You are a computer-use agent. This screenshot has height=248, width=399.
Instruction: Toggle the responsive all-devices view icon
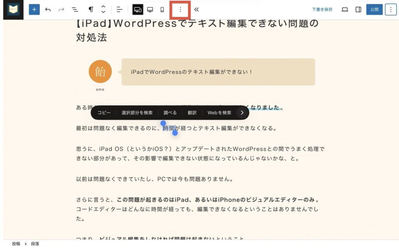138,10
